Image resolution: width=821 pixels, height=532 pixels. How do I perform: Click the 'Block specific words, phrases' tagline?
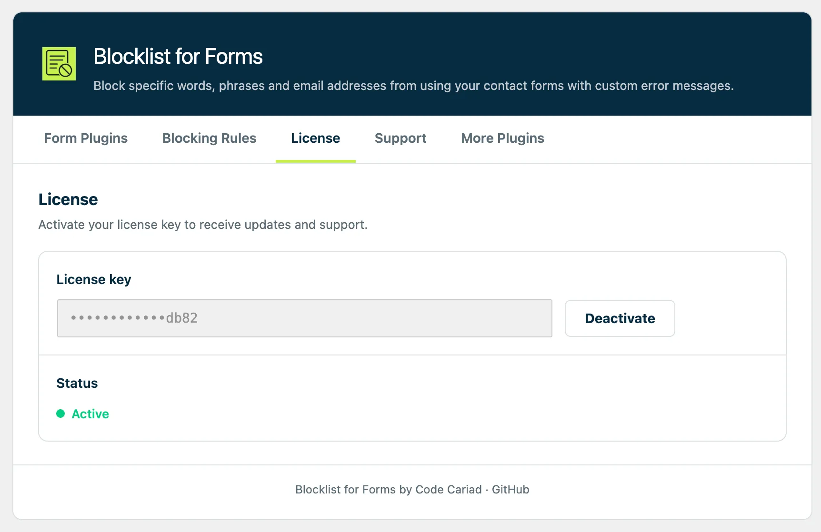pyautogui.click(x=413, y=86)
